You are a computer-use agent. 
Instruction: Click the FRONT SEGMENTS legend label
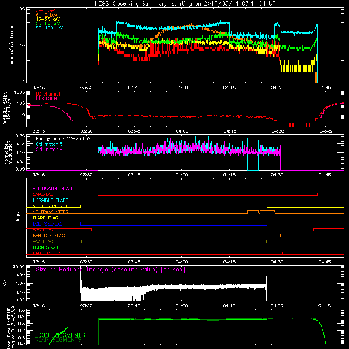tap(60, 335)
